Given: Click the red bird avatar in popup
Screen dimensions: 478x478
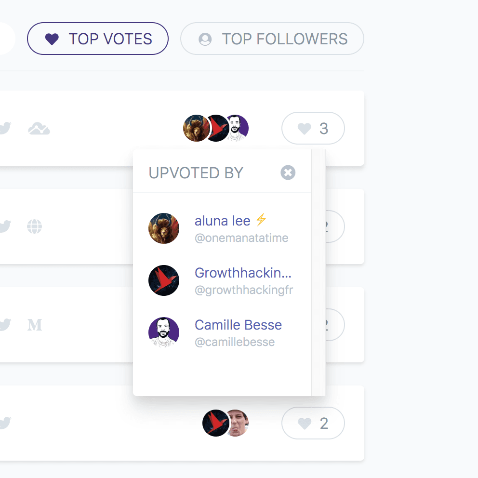Looking at the screenshot, I should click(x=164, y=280).
